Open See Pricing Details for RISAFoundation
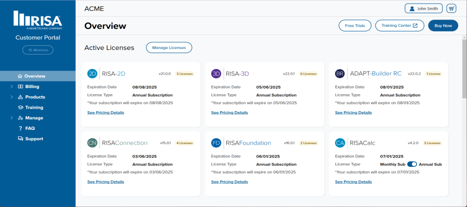 click(x=229, y=182)
